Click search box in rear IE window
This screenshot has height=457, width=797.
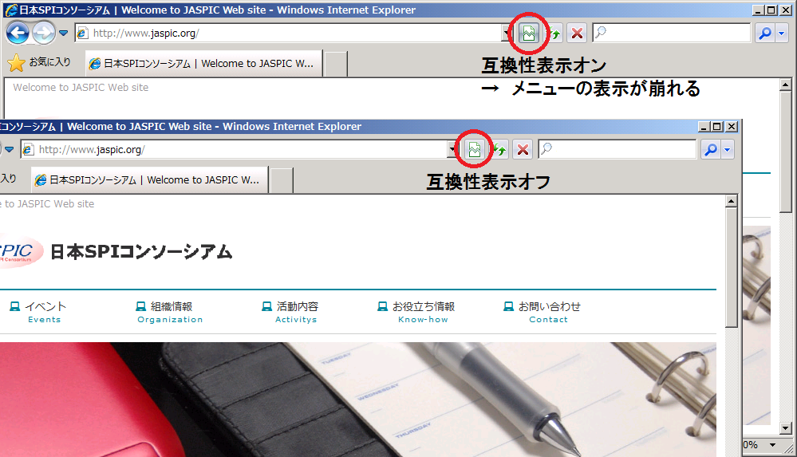coord(672,33)
